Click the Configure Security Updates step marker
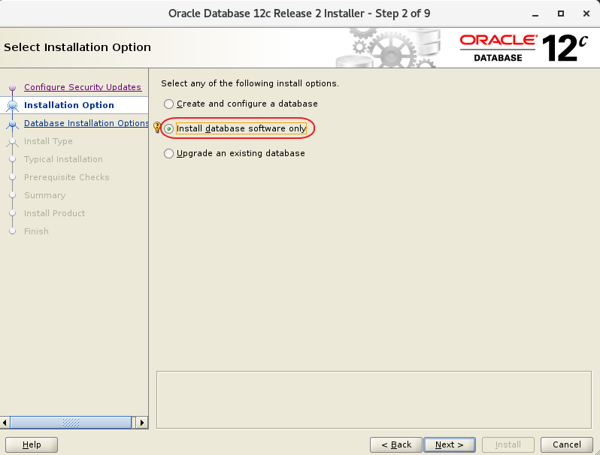The image size is (600, 455). pos(12,88)
